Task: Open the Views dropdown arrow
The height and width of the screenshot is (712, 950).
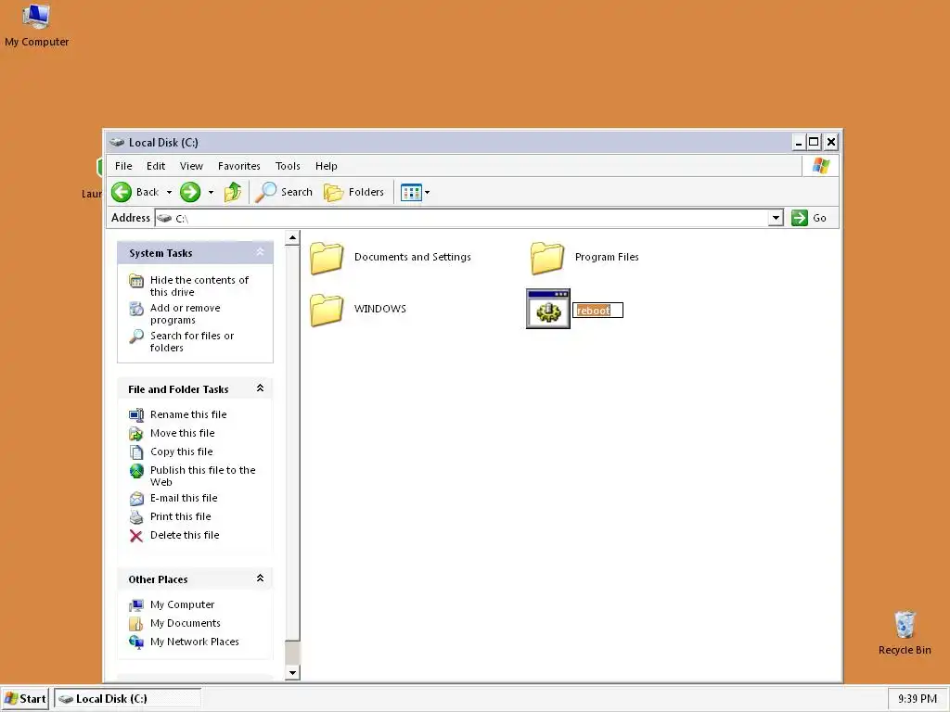Action: (x=427, y=193)
